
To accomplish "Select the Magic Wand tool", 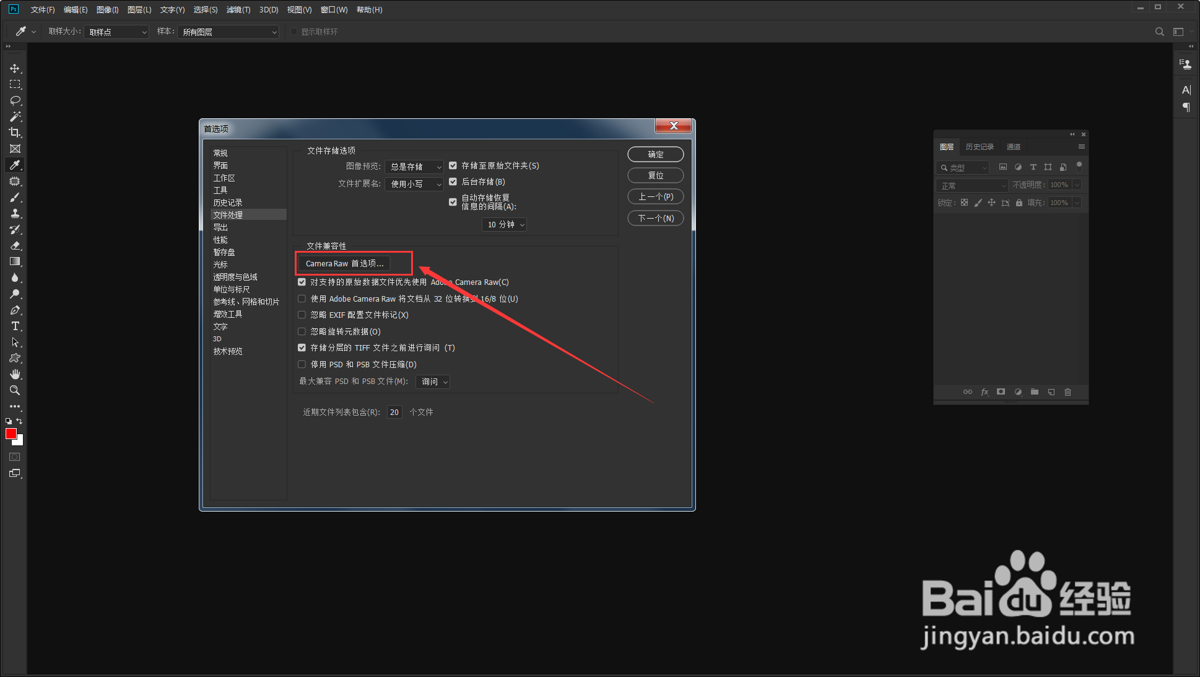I will pyautogui.click(x=15, y=116).
